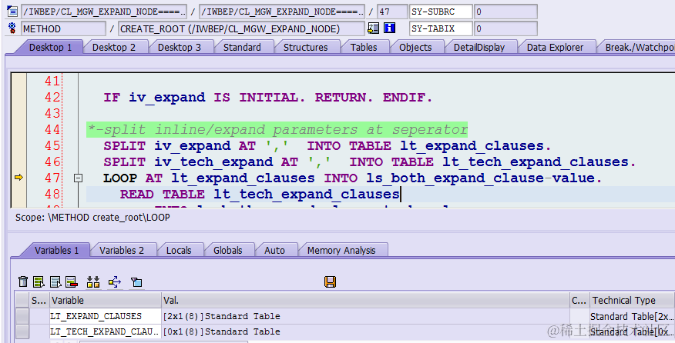The height and width of the screenshot is (343, 675).
Task: Click the list icon with red minus
Action: tap(72, 282)
